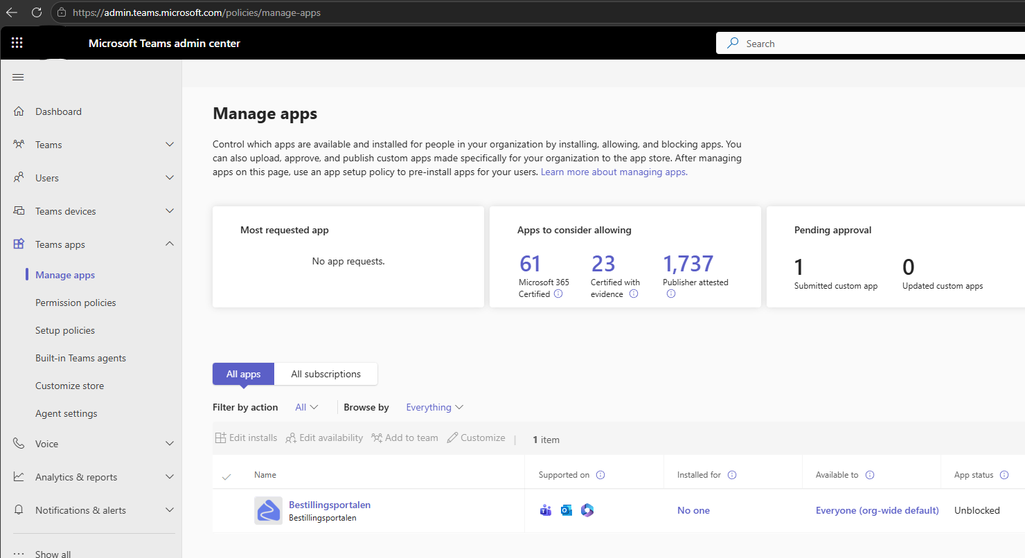
Task: Open the Filter by action All dropdown
Action: pos(307,407)
